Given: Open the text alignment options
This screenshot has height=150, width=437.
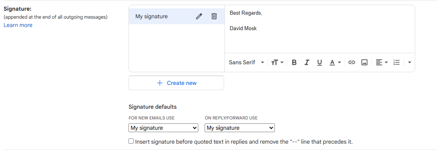Looking at the screenshot, I should click(x=381, y=62).
